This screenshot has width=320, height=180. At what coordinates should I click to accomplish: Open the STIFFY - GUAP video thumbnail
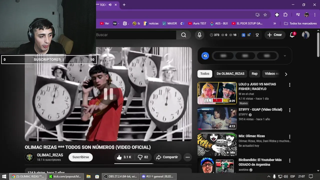217,118
